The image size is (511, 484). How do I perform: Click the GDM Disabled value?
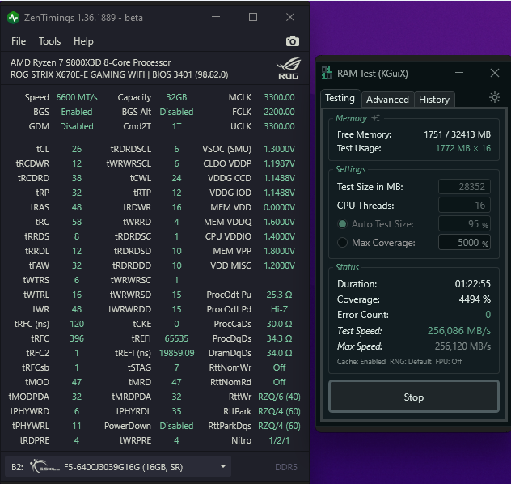click(x=77, y=126)
